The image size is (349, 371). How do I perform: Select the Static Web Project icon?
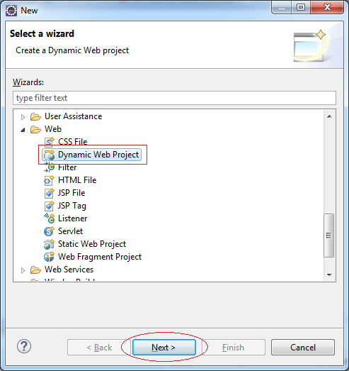49,244
